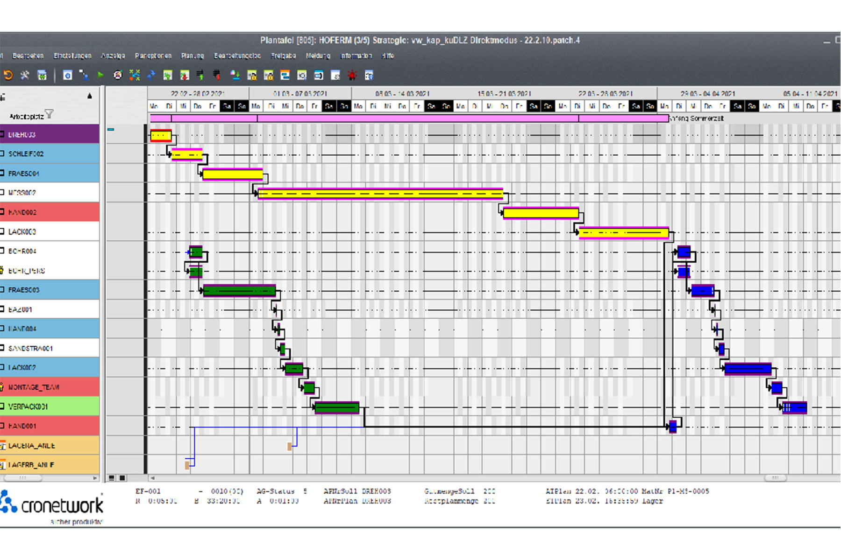Open the Information menu
This screenshot has height=560, width=841.
[356, 56]
